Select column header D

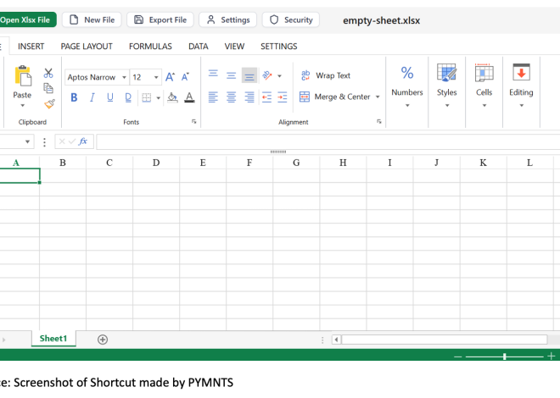tap(156, 163)
